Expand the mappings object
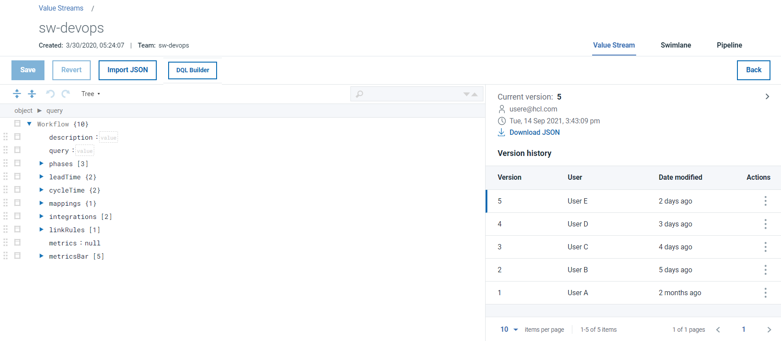781x341 pixels. pos(41,203)
